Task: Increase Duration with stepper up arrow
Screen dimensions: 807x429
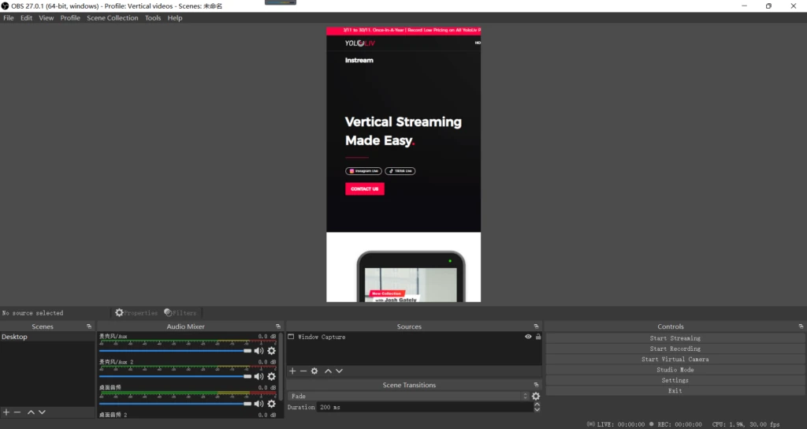Action: click(x=537, y=405)
